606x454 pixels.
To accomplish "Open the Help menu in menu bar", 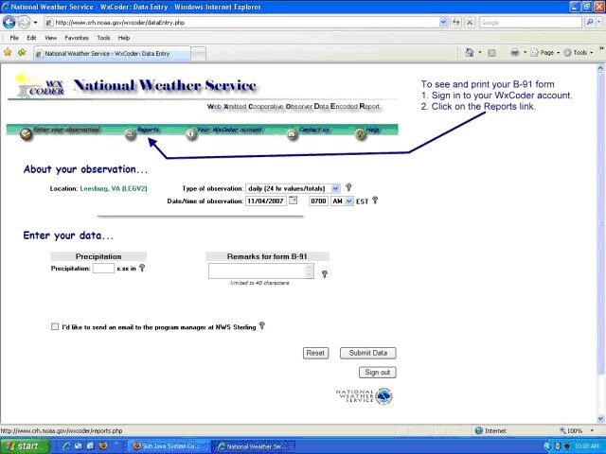I will click(x=124, y=38).
